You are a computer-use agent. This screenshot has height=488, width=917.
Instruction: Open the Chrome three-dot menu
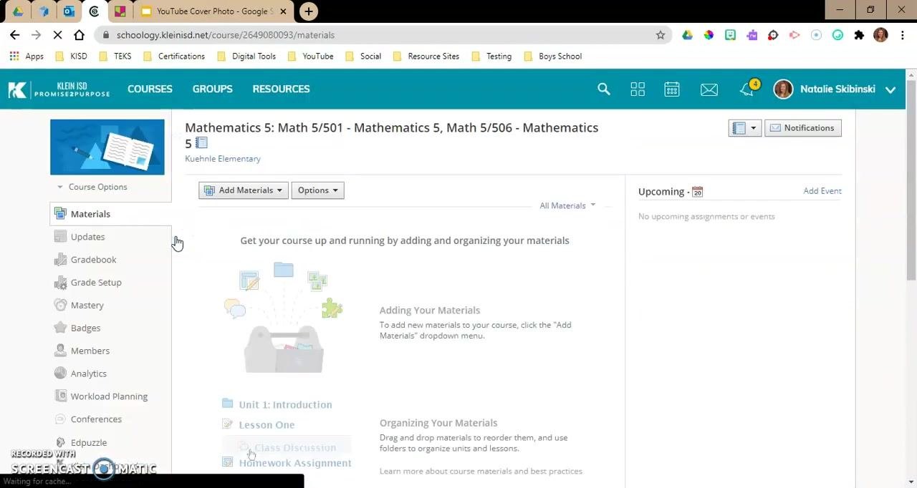tap(903, 35)
